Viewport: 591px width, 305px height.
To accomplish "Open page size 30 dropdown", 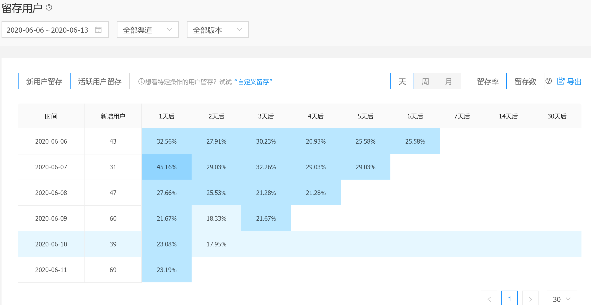I will 562,299.
